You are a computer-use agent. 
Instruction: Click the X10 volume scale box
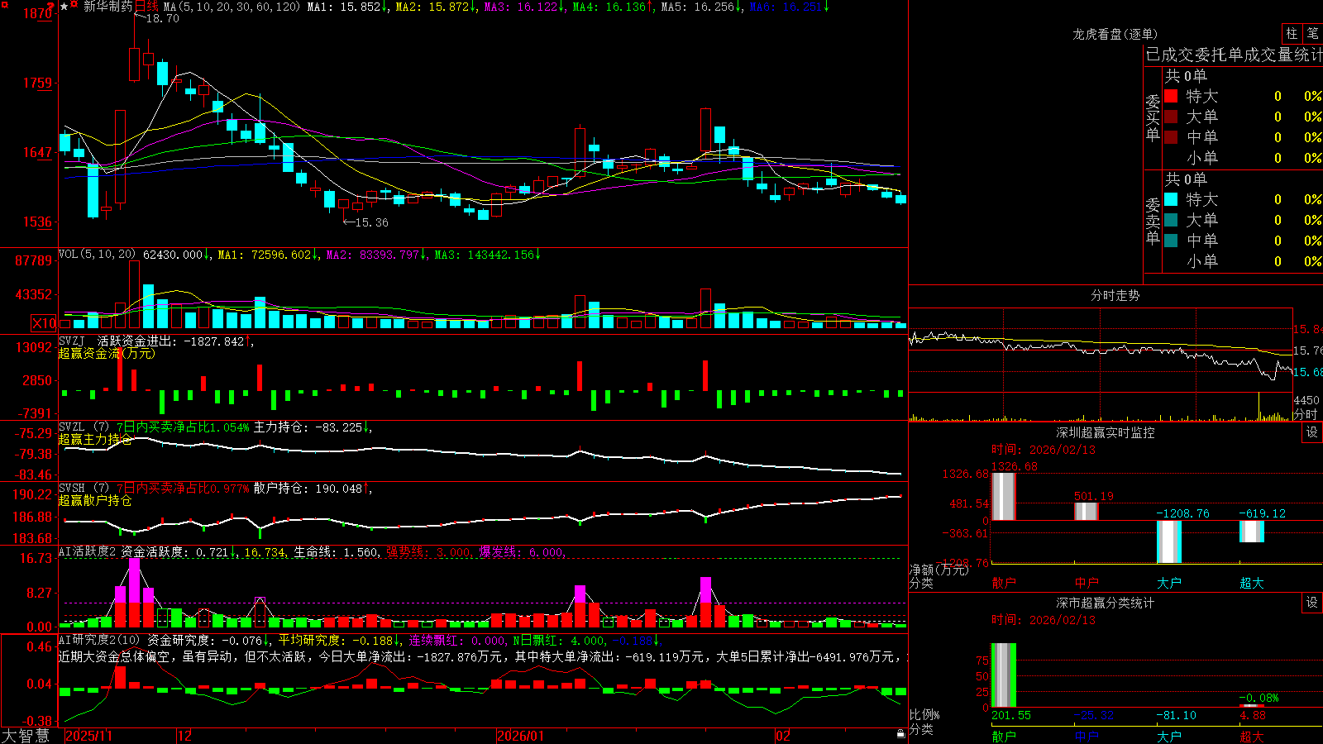point(44,323)
